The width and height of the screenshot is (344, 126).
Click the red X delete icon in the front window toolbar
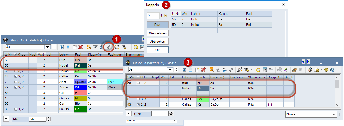pos(203,70)
